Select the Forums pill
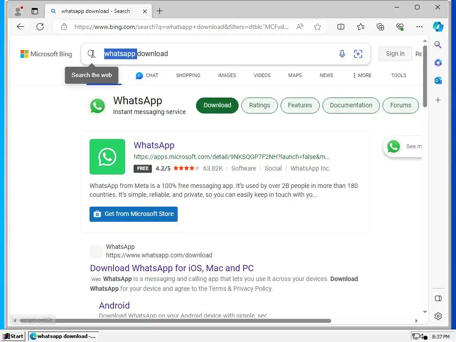This screenshot has height=342, width=456. 400,105
